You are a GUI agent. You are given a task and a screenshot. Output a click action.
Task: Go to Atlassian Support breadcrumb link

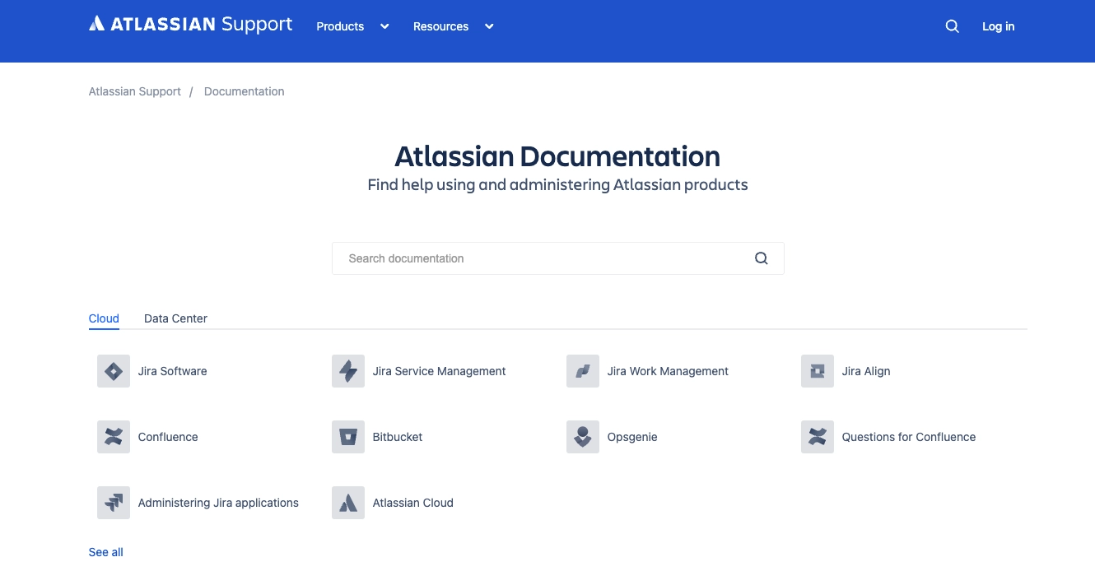click(135, 91)
